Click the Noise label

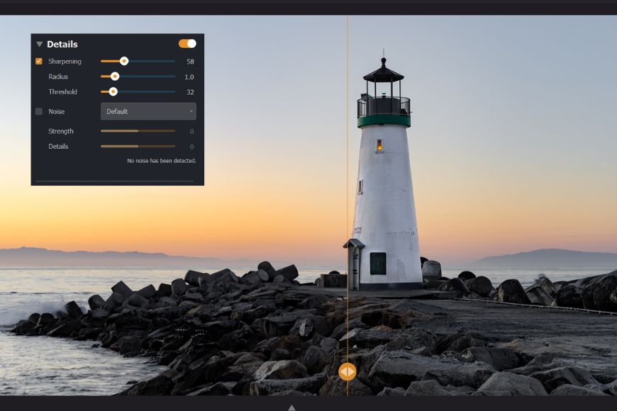(56, 111)
